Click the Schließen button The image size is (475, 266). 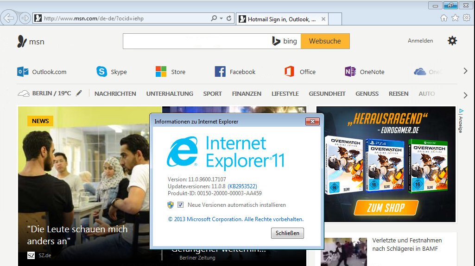pos(287,233)
